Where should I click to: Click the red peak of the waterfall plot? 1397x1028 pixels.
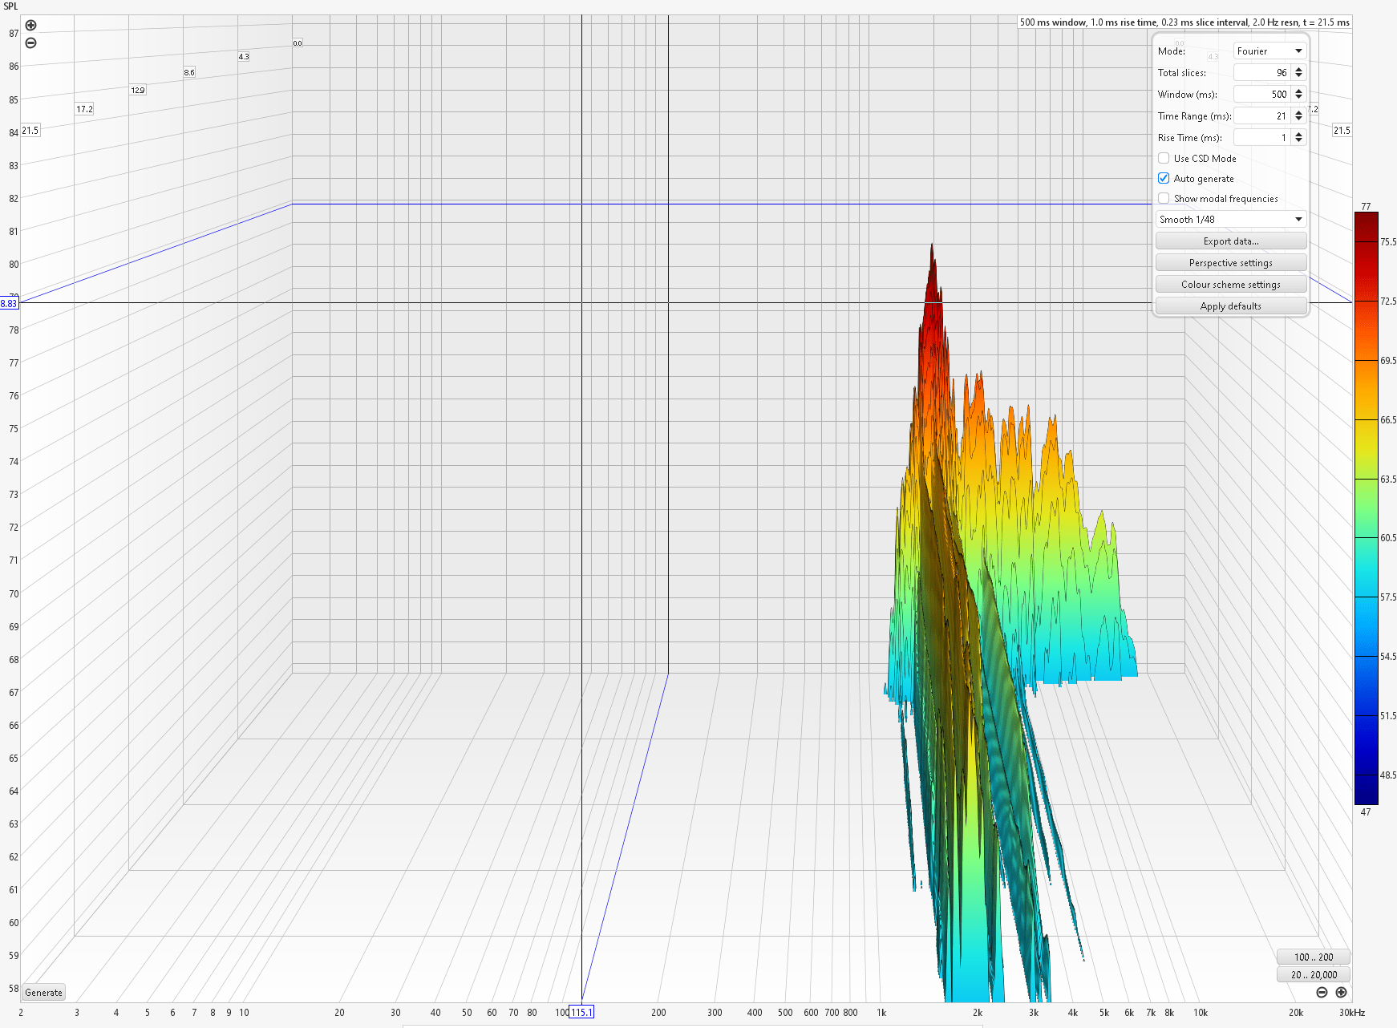coord(932,277)
